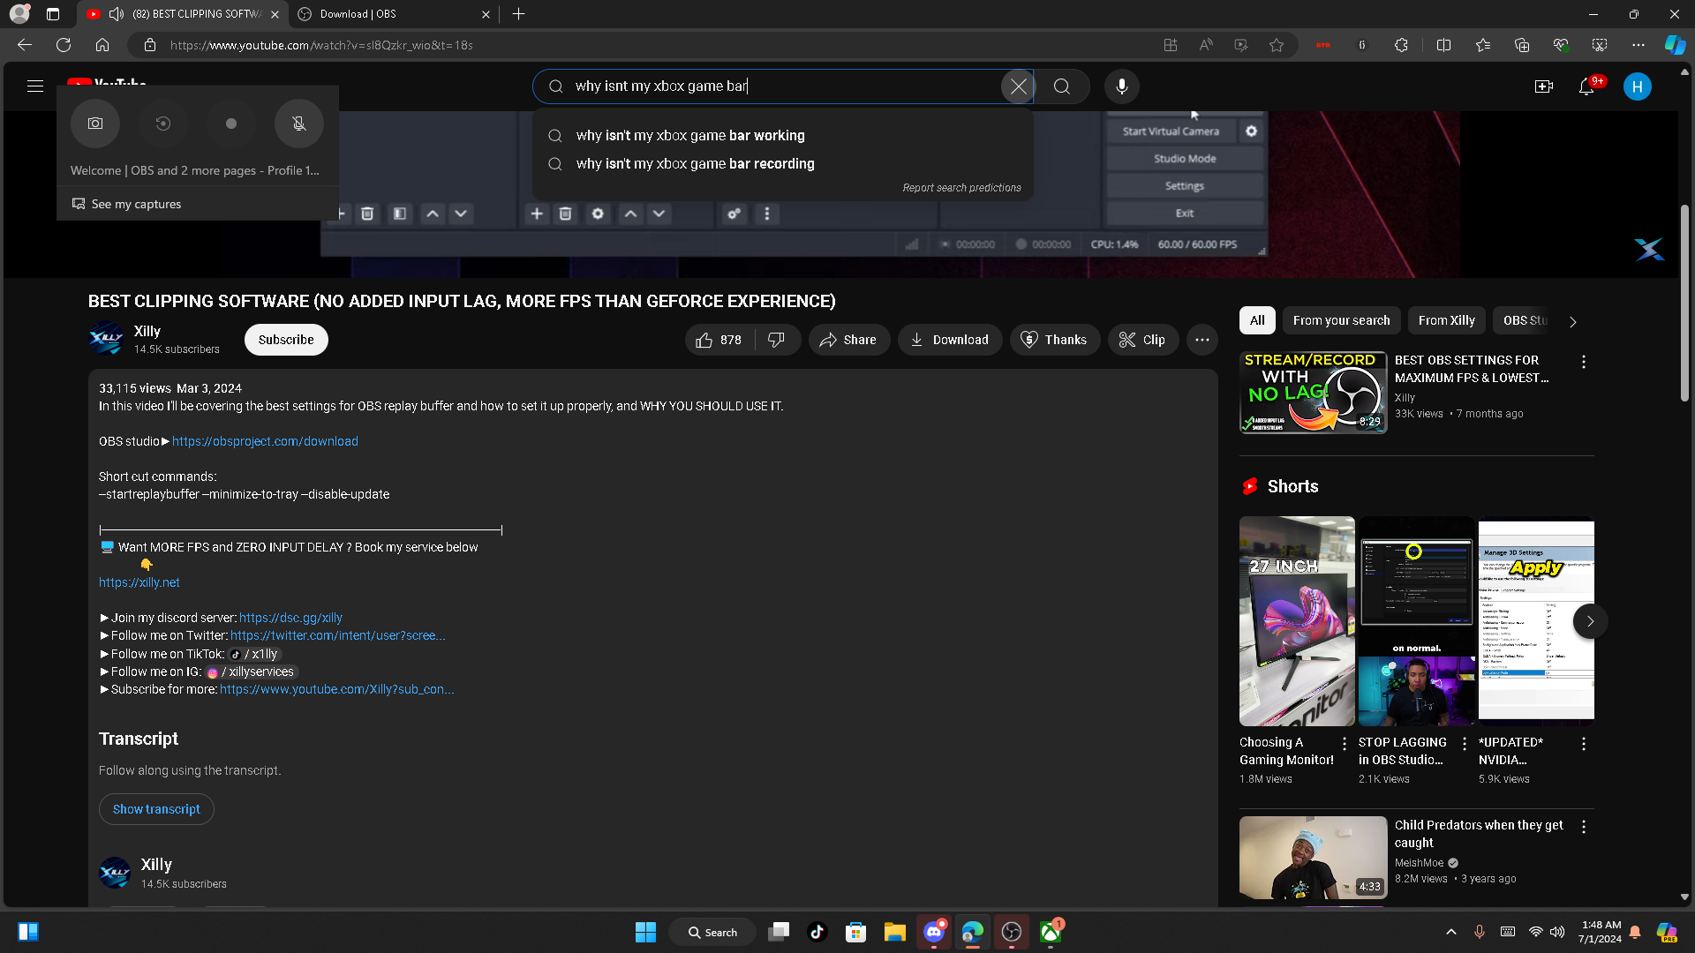Show the video transcript
Image resolution: width=1695 pixels, height=953 pixels.
(156, 809)
